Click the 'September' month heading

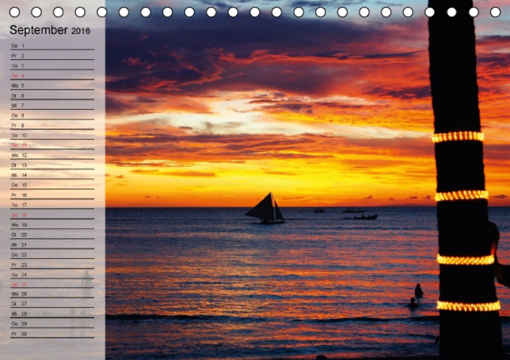38,30
